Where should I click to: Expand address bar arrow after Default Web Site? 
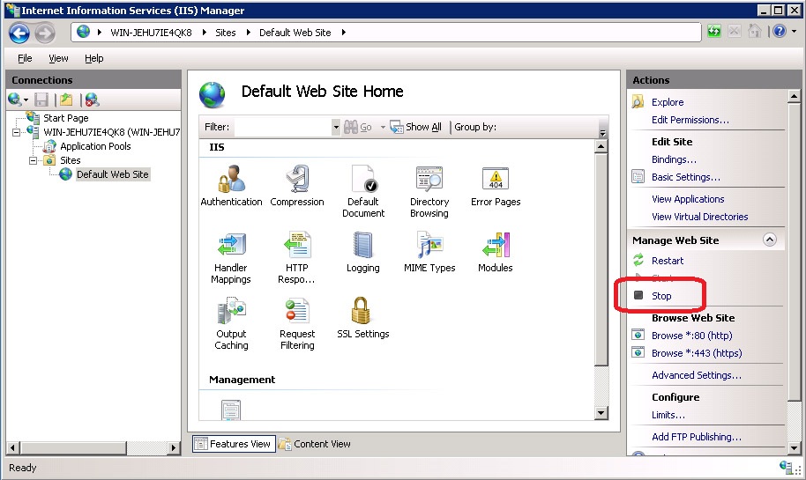(x=344, y=33)
